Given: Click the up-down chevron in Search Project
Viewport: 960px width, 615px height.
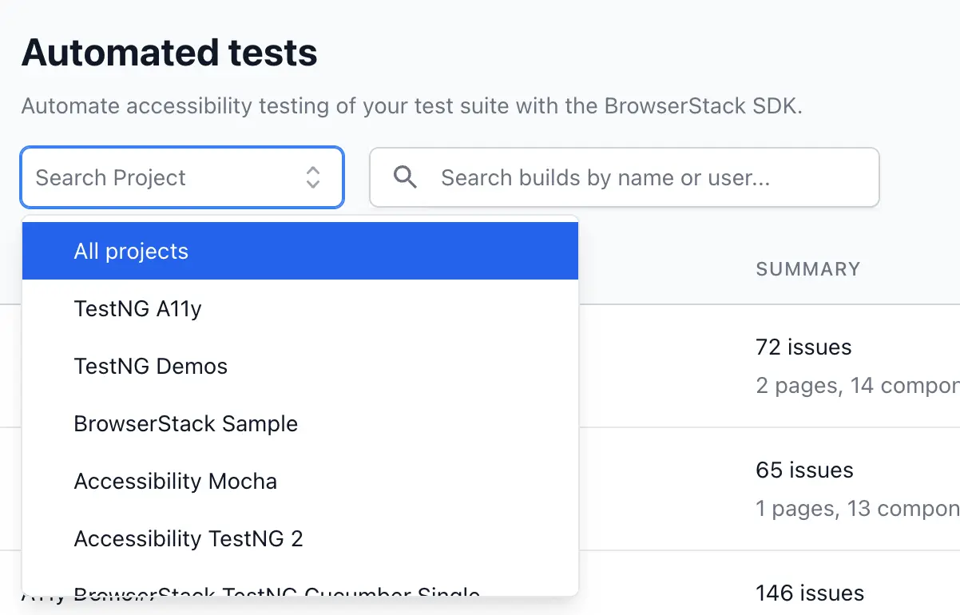Looking at the screenshot, I should pyautogui.click(x=313, y=177).
